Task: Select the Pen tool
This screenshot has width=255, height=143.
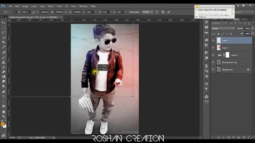Action: pos(4,92)
